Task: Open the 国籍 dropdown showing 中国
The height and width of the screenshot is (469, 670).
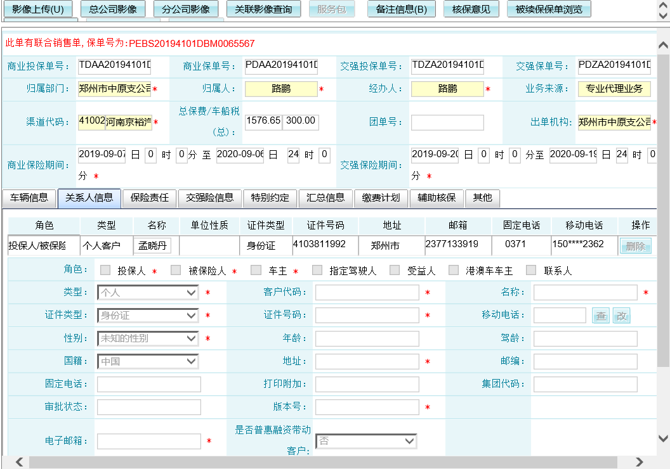Action: coord(148,361)
